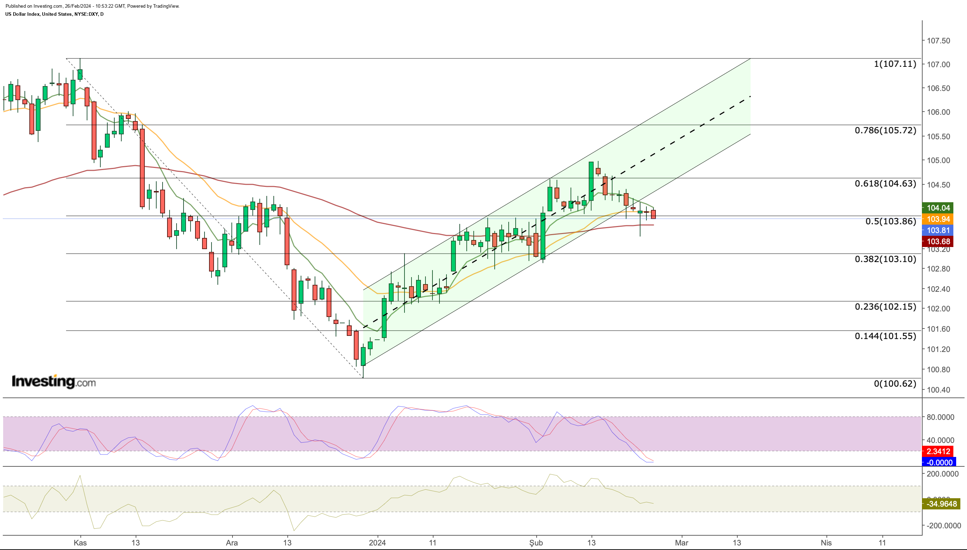Screen dimensions: 967x550
Task: Click the 1(107.11) Fibonacci level label
Action: (x=895, y=64)
